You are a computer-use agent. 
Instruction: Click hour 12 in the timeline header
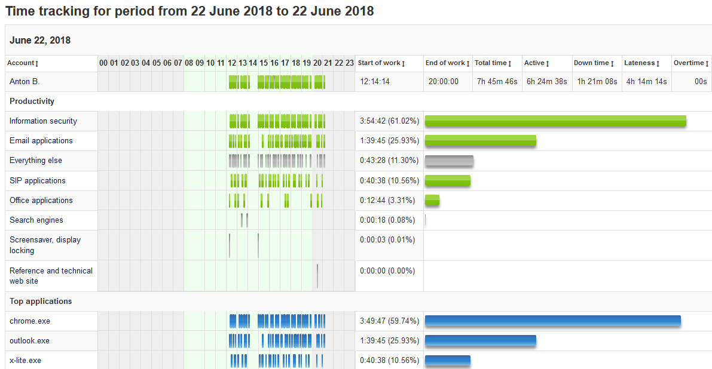point(232,63)
